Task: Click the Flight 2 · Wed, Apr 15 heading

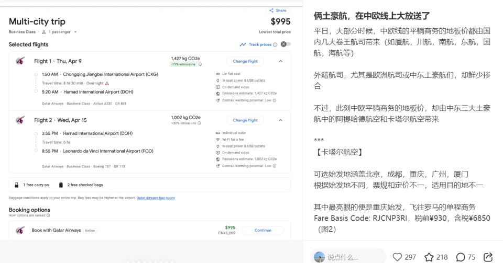Action: pyautogui.click(x=60, y=120)
